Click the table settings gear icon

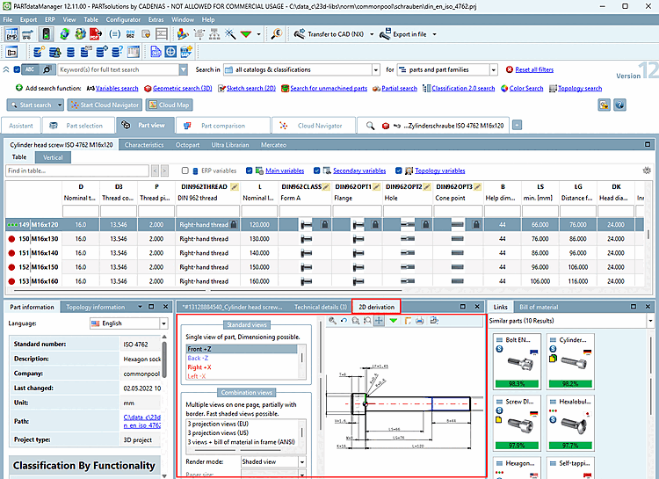pos(647,171)
